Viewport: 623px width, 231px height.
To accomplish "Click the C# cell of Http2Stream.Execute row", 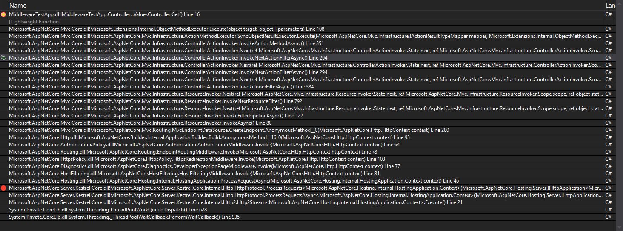I will [608, 202].
